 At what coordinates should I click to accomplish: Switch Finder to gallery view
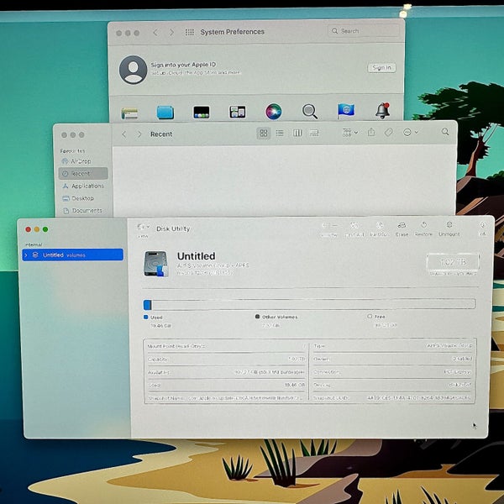pos(314,133)
